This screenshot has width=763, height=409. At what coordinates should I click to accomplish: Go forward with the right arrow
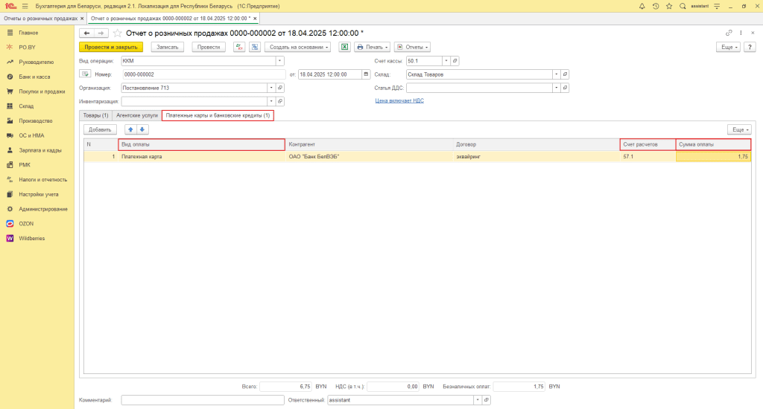(101, 33)
